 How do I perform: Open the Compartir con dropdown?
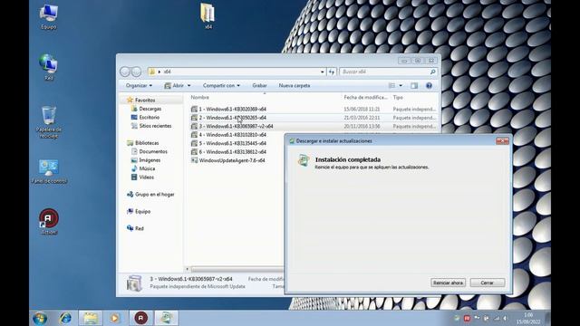pyautogui.click(x=221, y=85)
